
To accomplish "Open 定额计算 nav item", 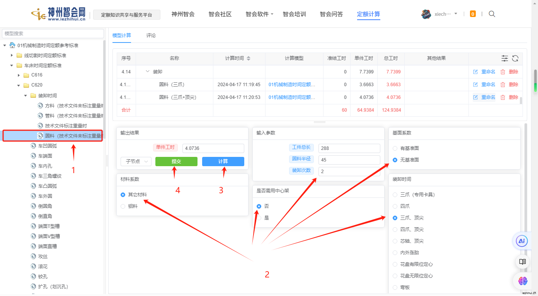I will tap(369, 14).
